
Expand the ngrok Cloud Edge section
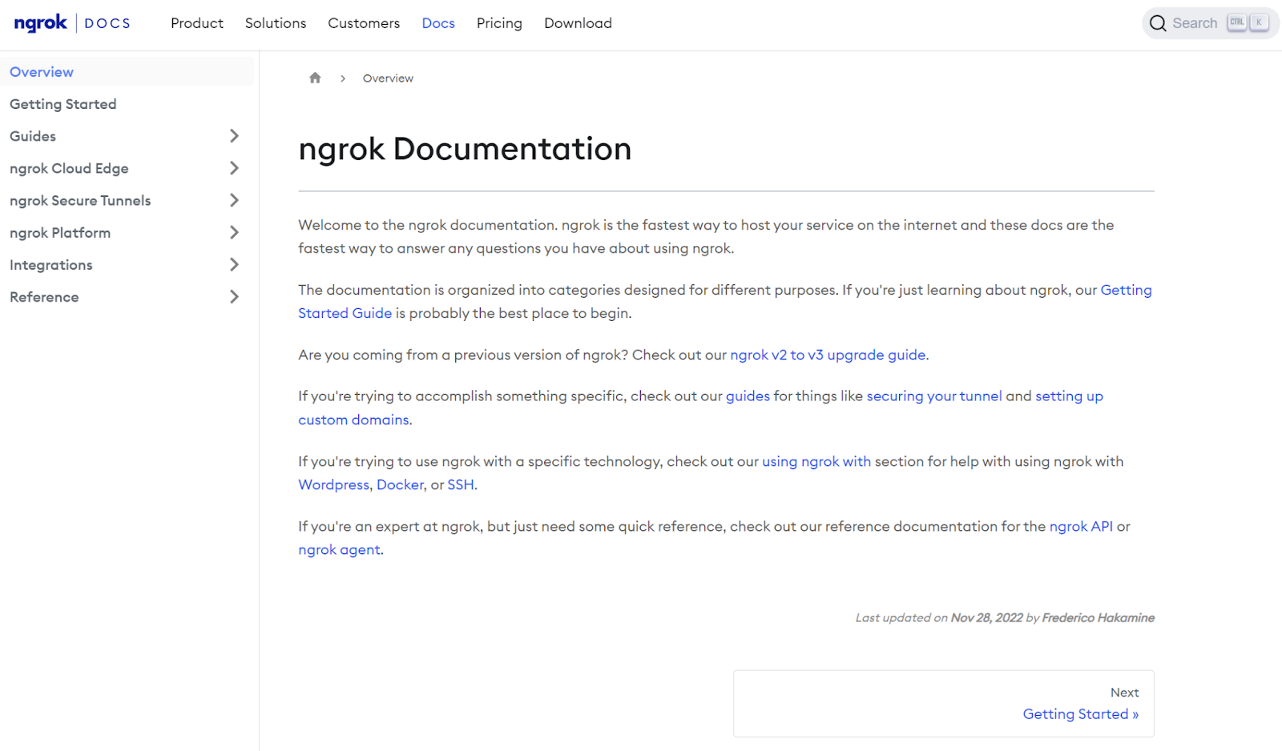coord(234,168)
